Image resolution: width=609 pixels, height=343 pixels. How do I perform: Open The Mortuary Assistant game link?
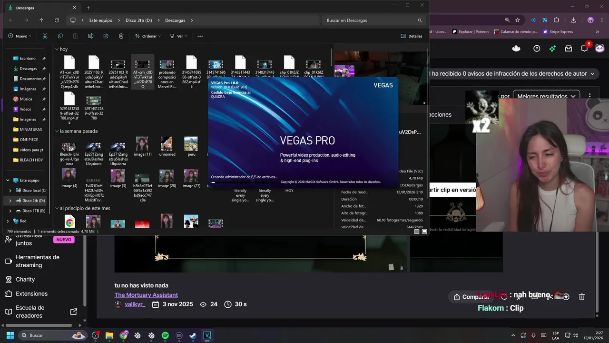[146, 295]
